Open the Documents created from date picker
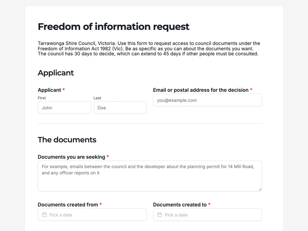308x231 pixels. [92, 215]
